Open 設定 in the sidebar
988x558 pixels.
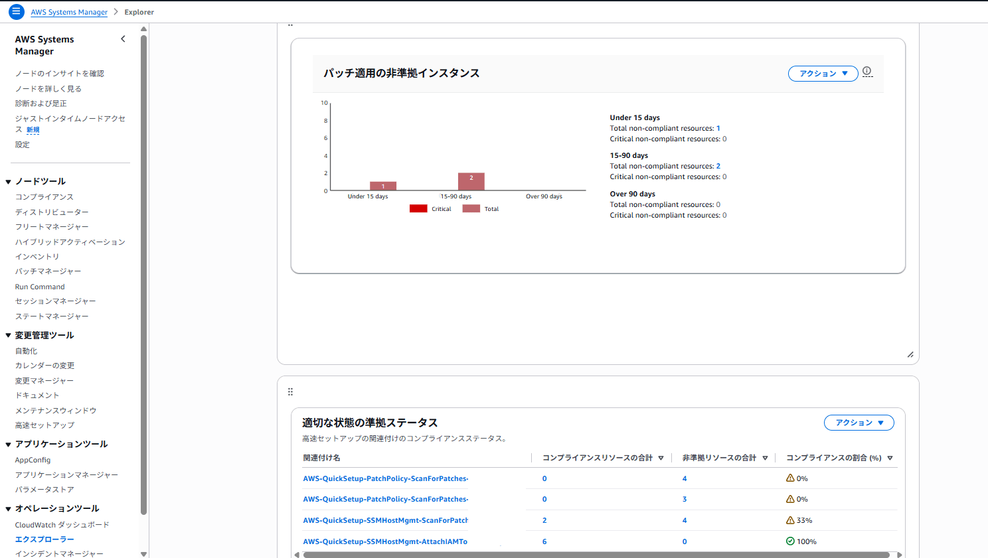click(23, 145)
